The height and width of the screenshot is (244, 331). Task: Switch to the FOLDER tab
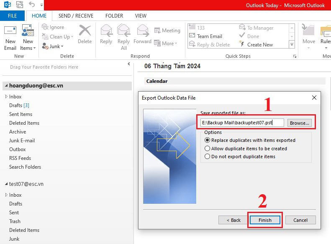click(x=114, y=16)
